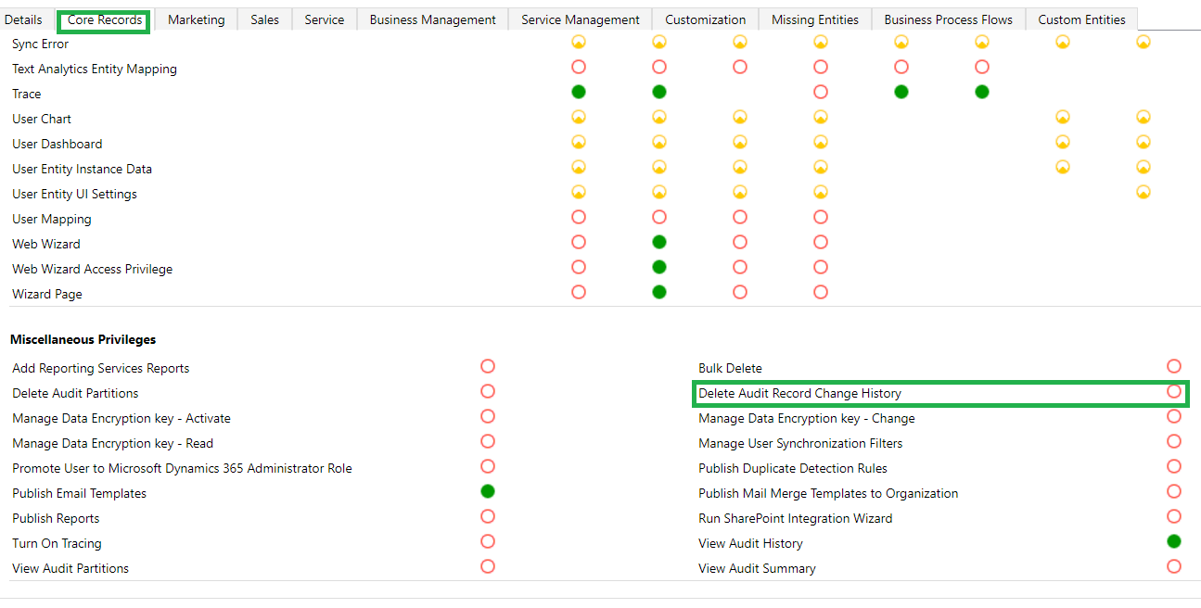Open the Business Process Flows tab
The width and height of the screenshot is (1201, 608).
tap(948, 19)
